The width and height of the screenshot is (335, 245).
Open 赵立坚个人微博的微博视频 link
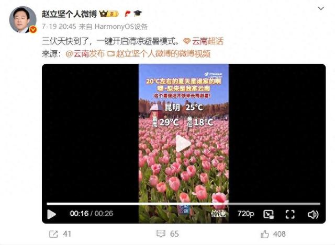[x=159, y=54]
